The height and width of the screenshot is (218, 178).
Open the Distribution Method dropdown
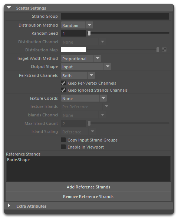pyautogui.click(x=77, y=25)
